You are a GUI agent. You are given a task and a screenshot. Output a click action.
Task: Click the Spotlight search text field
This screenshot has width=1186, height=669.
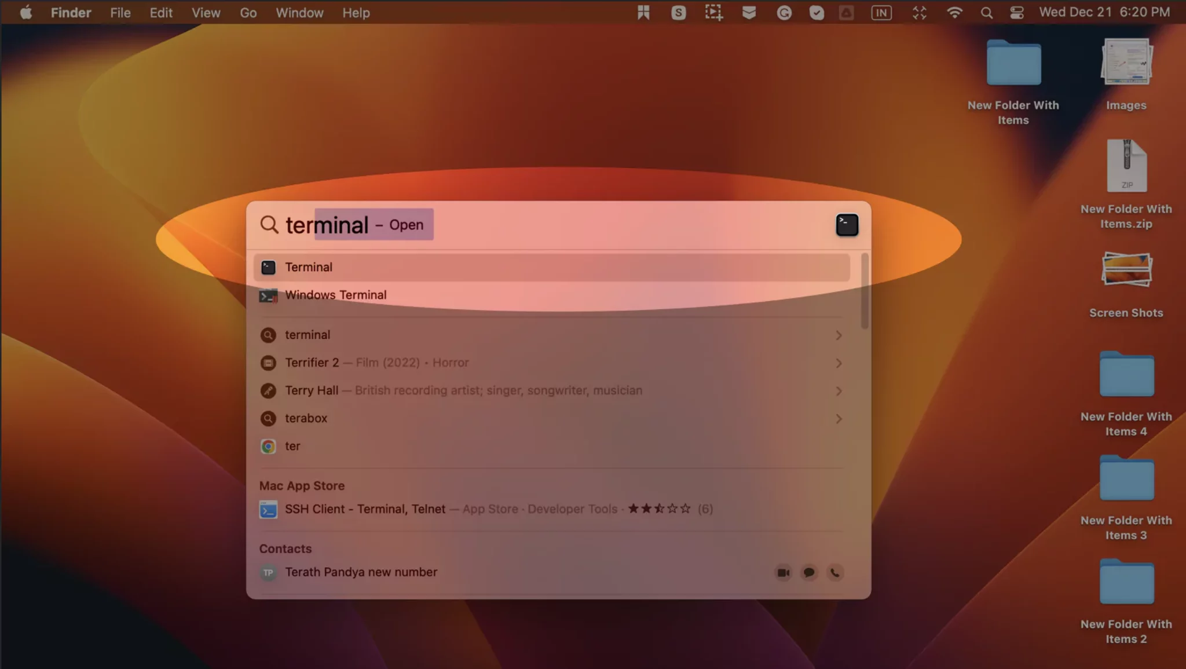pos(556,225)
